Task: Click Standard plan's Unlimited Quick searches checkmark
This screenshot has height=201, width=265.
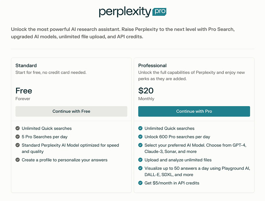Action: [18, 128]
